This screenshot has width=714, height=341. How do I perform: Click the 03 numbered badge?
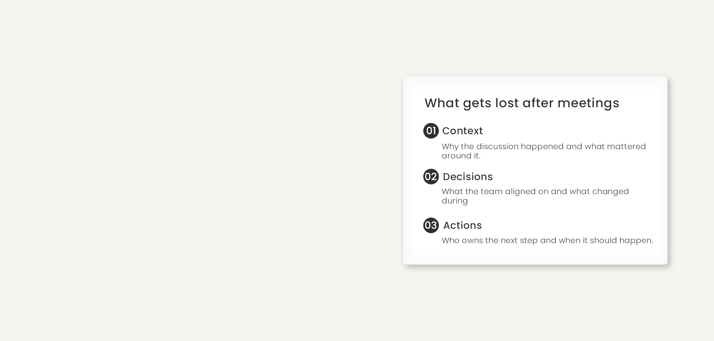click(x=431, y=225)
